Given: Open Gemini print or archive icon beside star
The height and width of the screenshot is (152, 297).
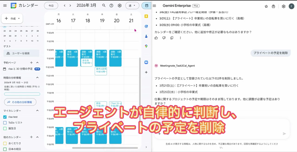Looking at the screenshot, I should click(x=273, y=6).
